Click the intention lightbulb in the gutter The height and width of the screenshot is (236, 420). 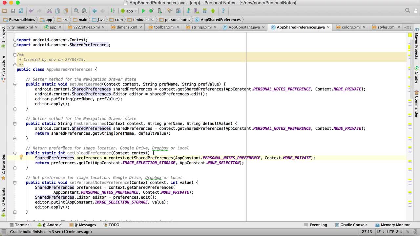[x=21, y=157]
